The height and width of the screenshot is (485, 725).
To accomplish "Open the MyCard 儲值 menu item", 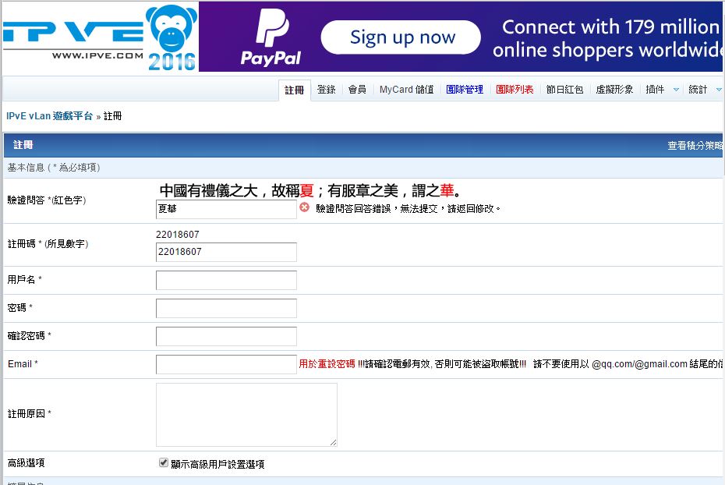I will tap(406, 89).
